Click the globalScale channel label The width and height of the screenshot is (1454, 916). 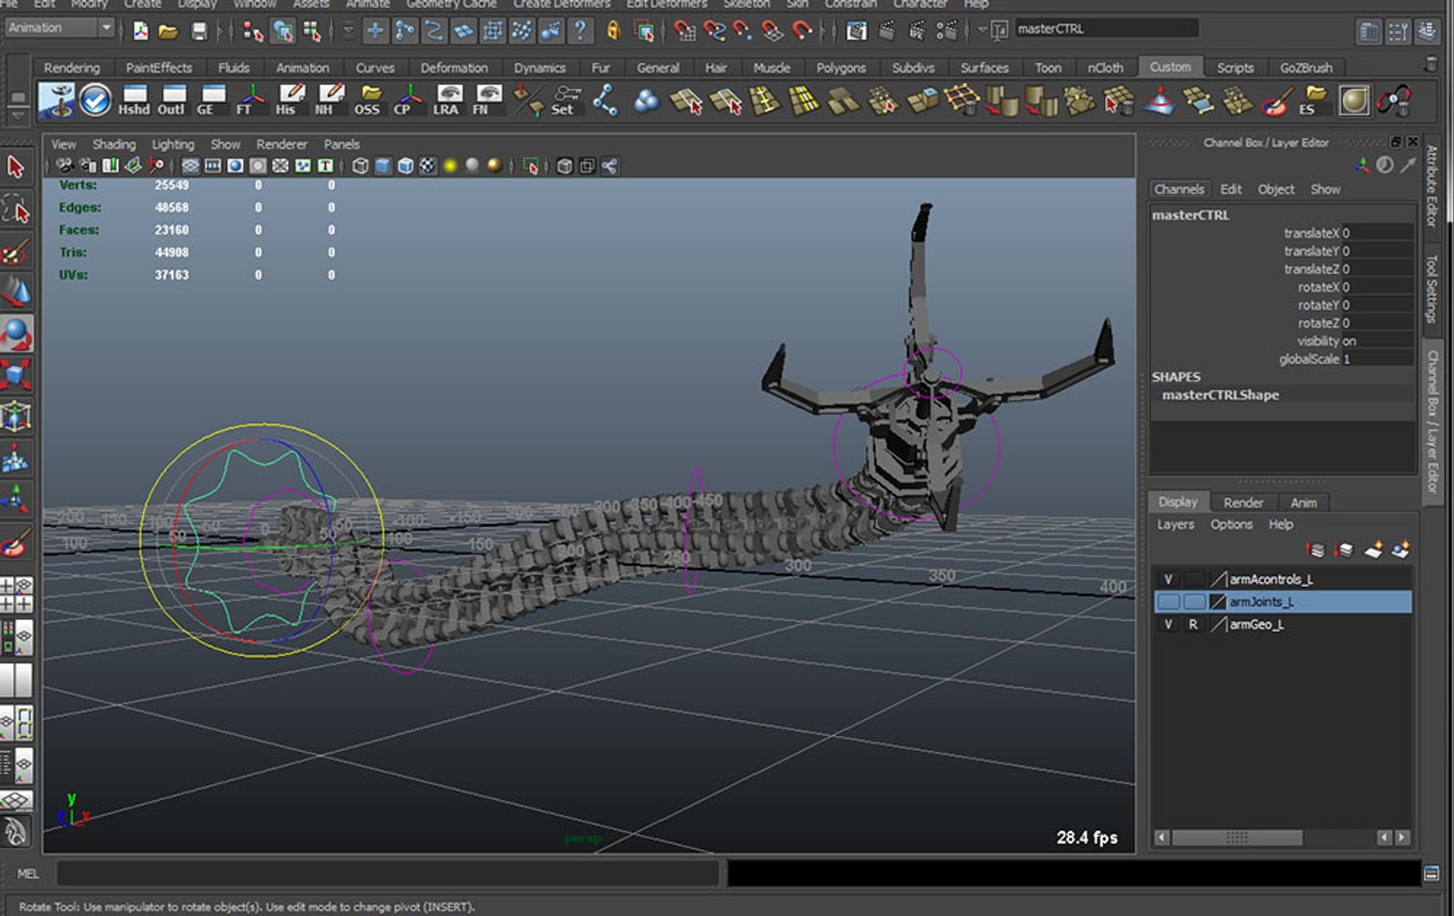[x=1309, y=359]
